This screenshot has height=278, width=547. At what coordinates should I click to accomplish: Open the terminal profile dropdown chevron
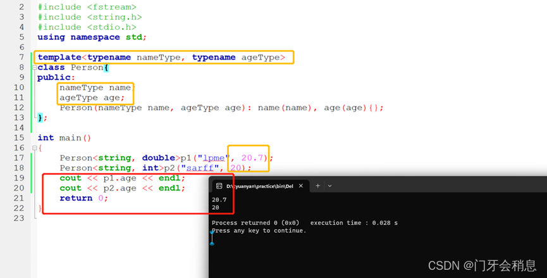329,186
